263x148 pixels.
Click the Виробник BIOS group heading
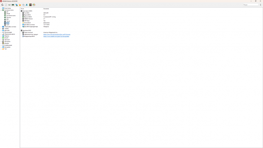point(27,31)
